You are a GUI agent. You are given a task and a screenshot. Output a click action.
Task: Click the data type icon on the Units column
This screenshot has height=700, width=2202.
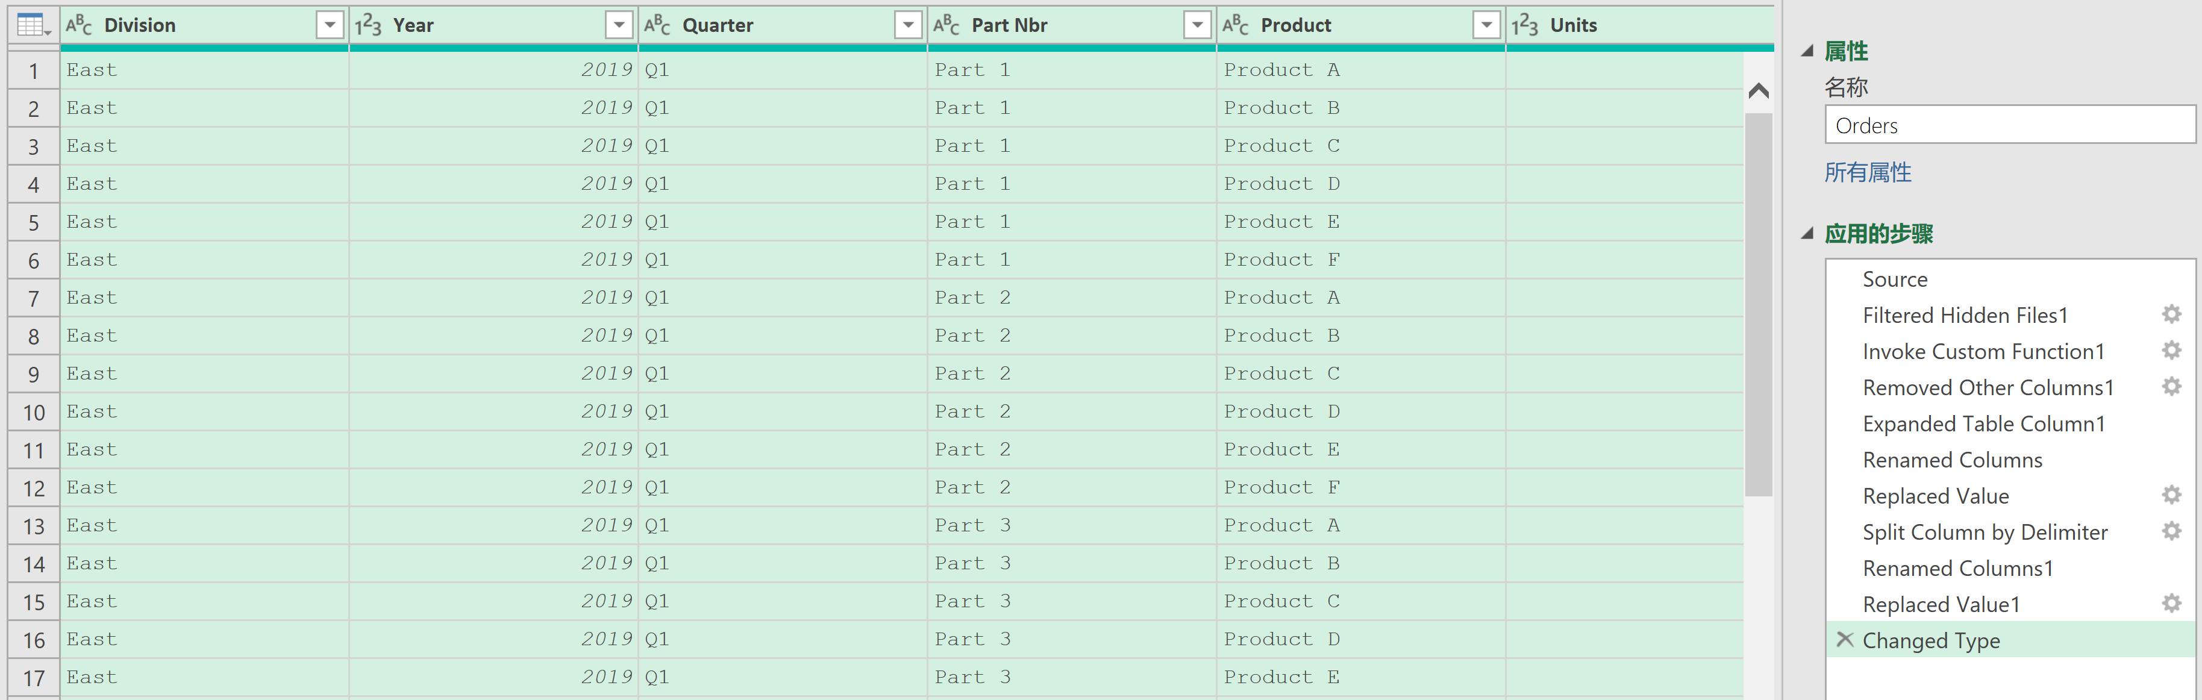pos(1524,26)
